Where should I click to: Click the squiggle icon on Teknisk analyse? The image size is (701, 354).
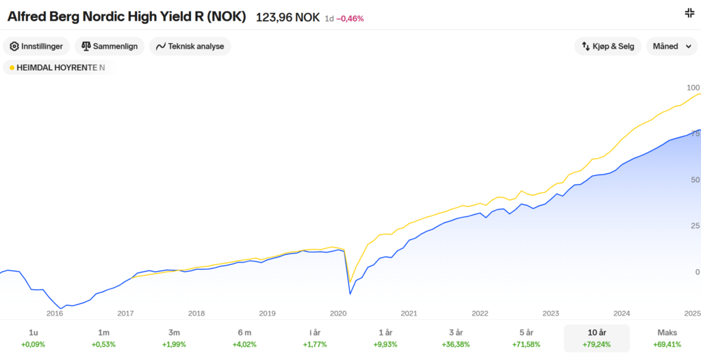pyautogui.click(x=161, y=47)
